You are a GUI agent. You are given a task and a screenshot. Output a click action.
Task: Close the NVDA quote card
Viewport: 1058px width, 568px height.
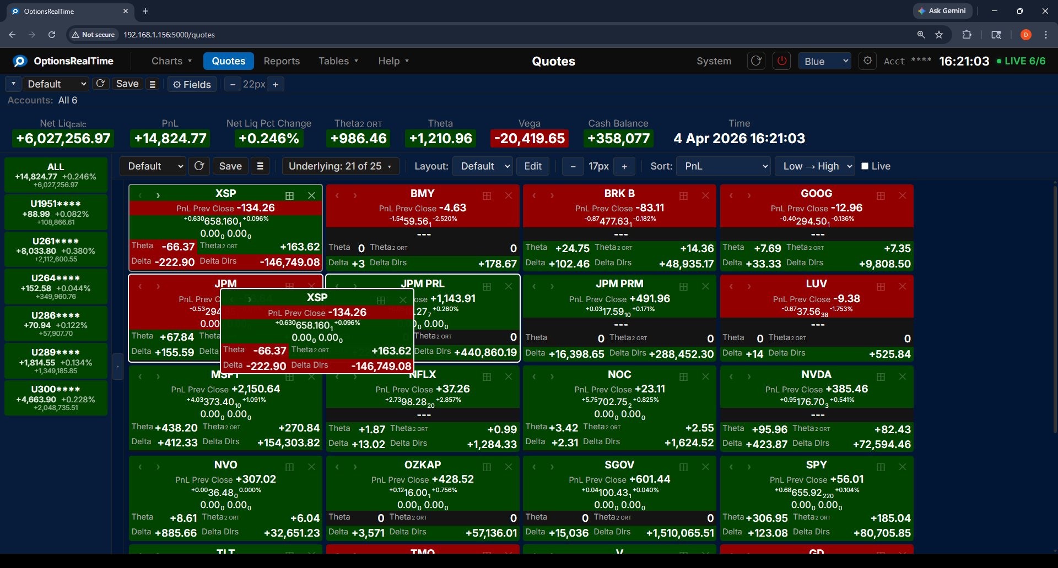(903, 376)
